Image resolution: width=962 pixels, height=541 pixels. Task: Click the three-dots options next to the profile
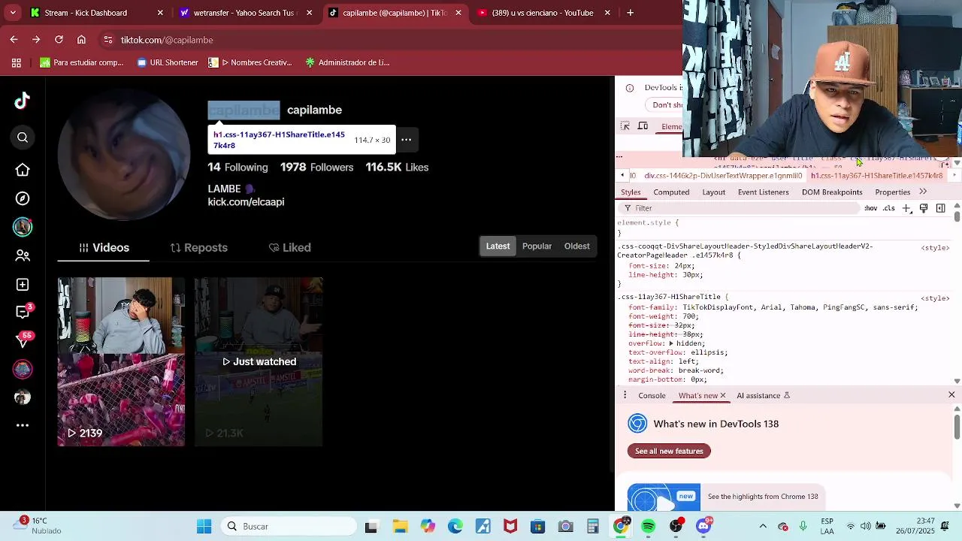(x=406, y=139)
